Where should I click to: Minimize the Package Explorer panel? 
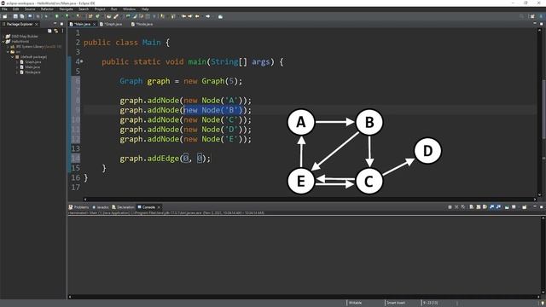tap(55, 24)
